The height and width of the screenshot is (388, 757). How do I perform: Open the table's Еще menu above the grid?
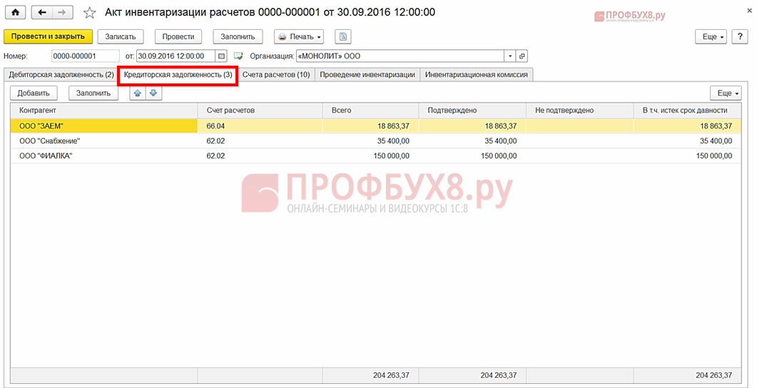726,93
